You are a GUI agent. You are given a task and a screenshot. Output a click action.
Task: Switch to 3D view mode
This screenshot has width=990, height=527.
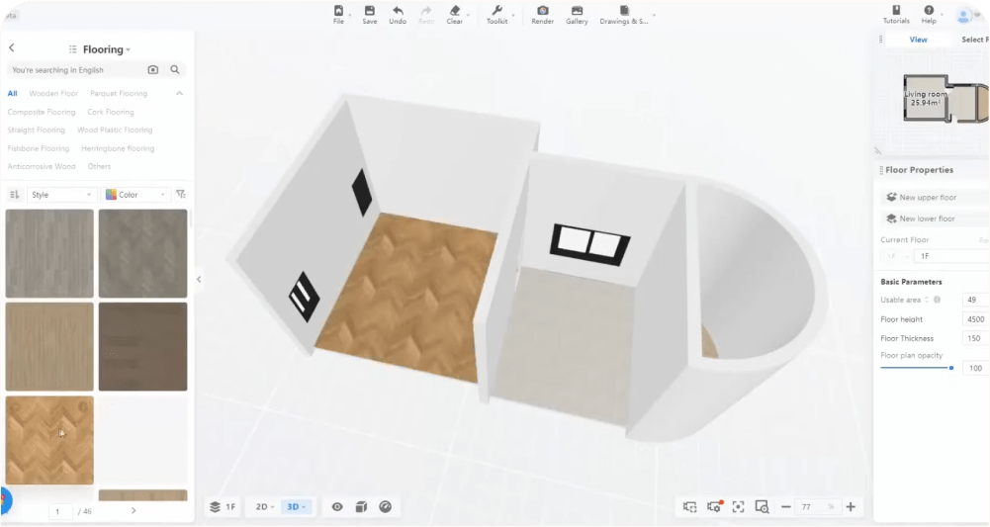pyautogui.click(x=296, y=507)
